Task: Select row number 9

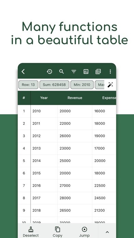Action: point(24,210)
